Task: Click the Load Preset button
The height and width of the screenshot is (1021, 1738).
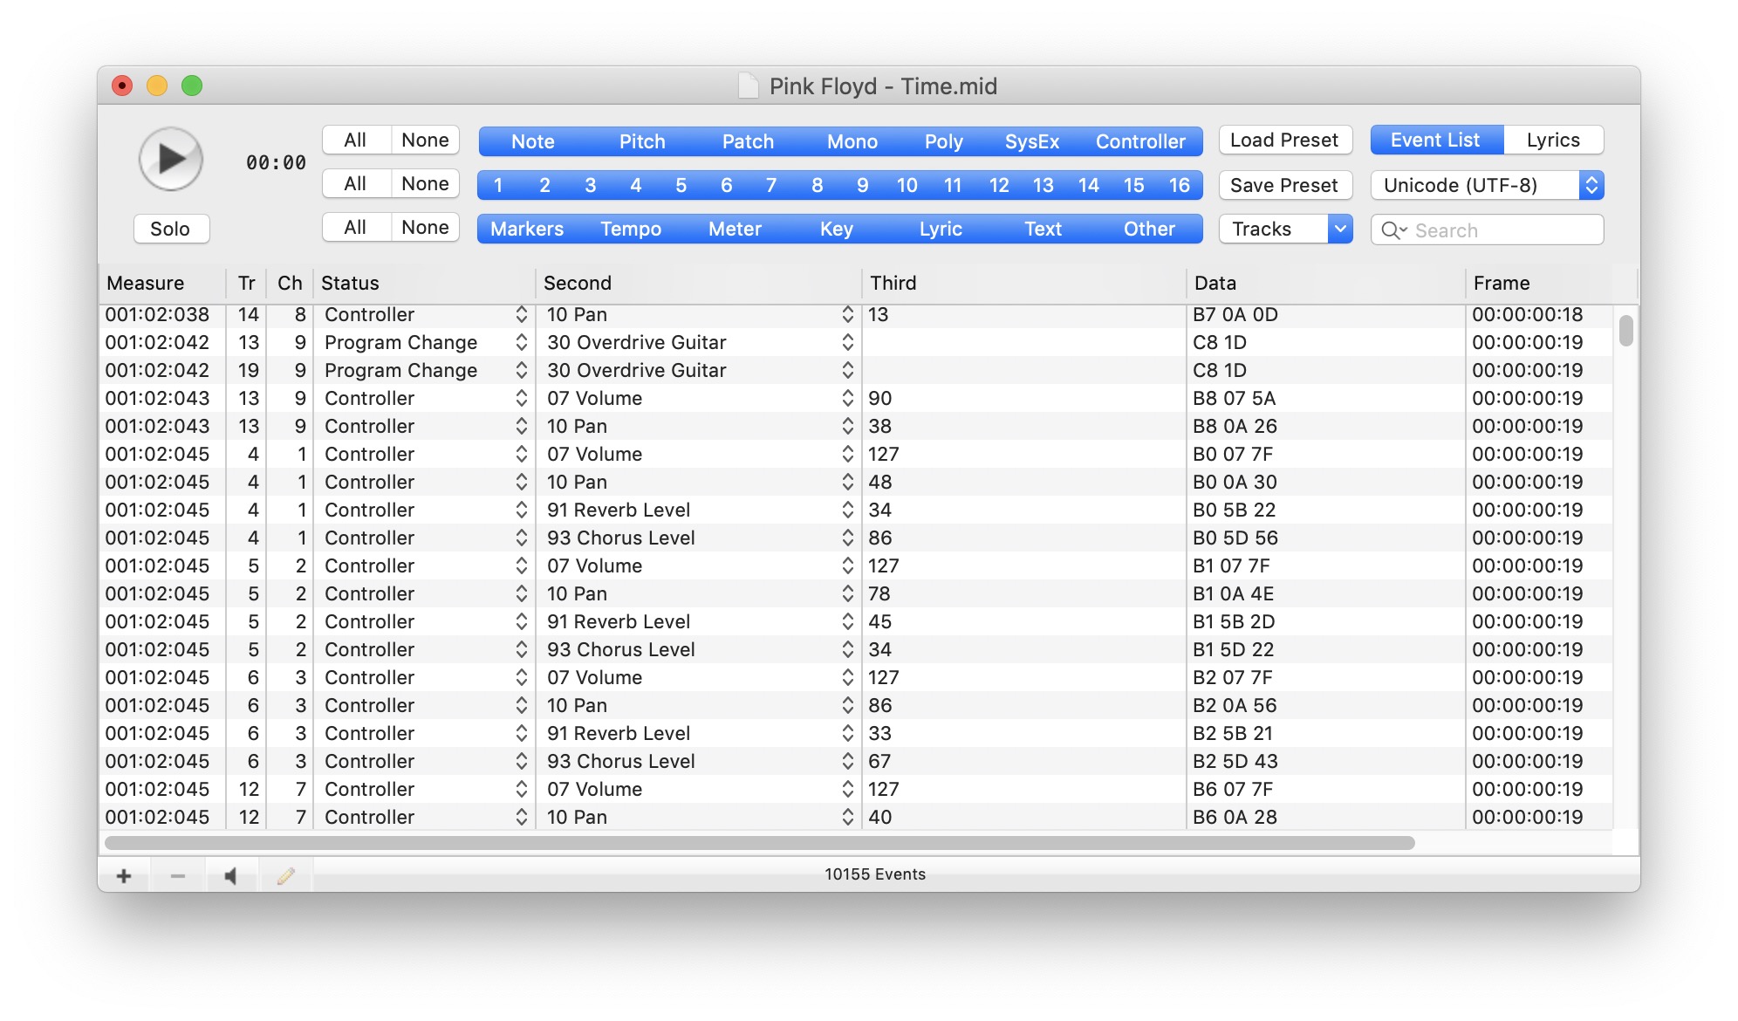Action: (x=1283, y=140)
